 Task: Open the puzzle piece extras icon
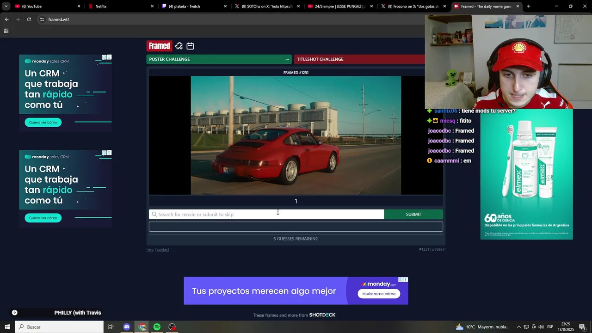point(179,46)
